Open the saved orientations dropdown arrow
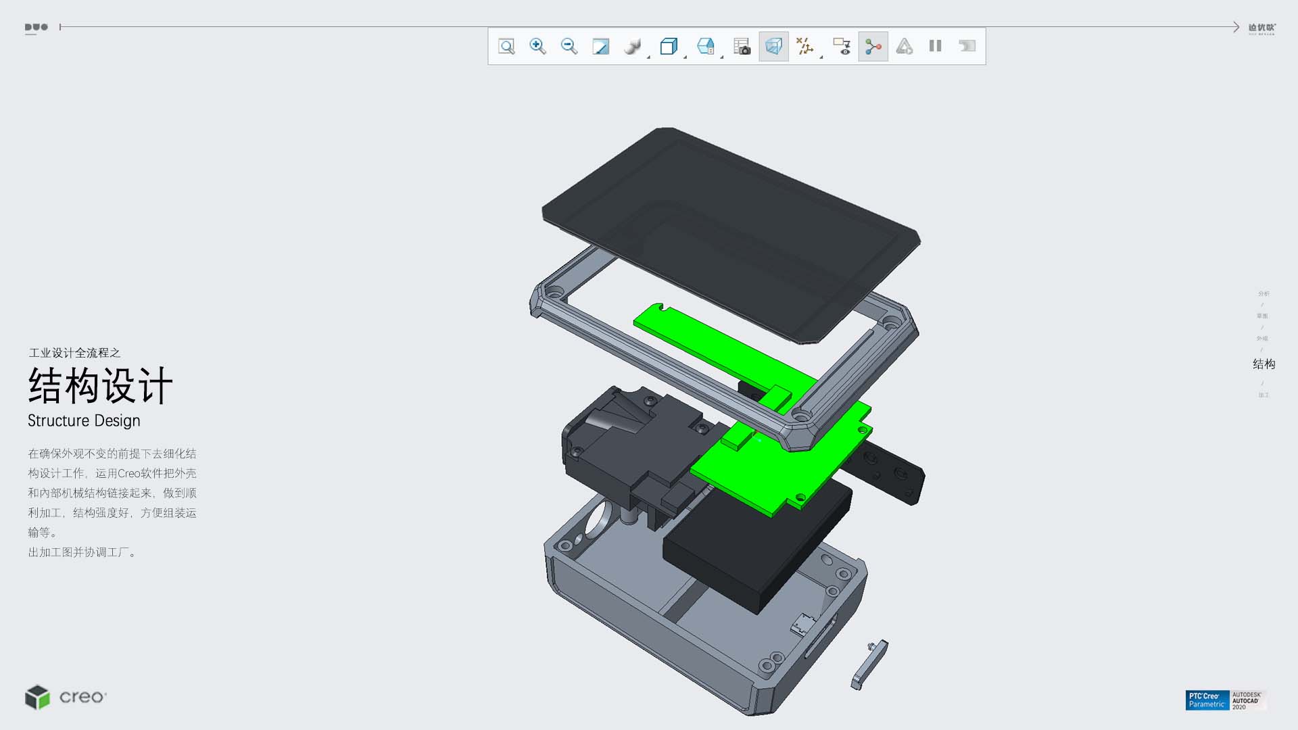 click(685, 57)
